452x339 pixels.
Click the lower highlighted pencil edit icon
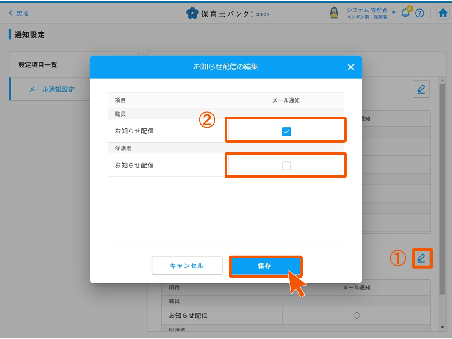pyautogui.click(x=421, y=258)
